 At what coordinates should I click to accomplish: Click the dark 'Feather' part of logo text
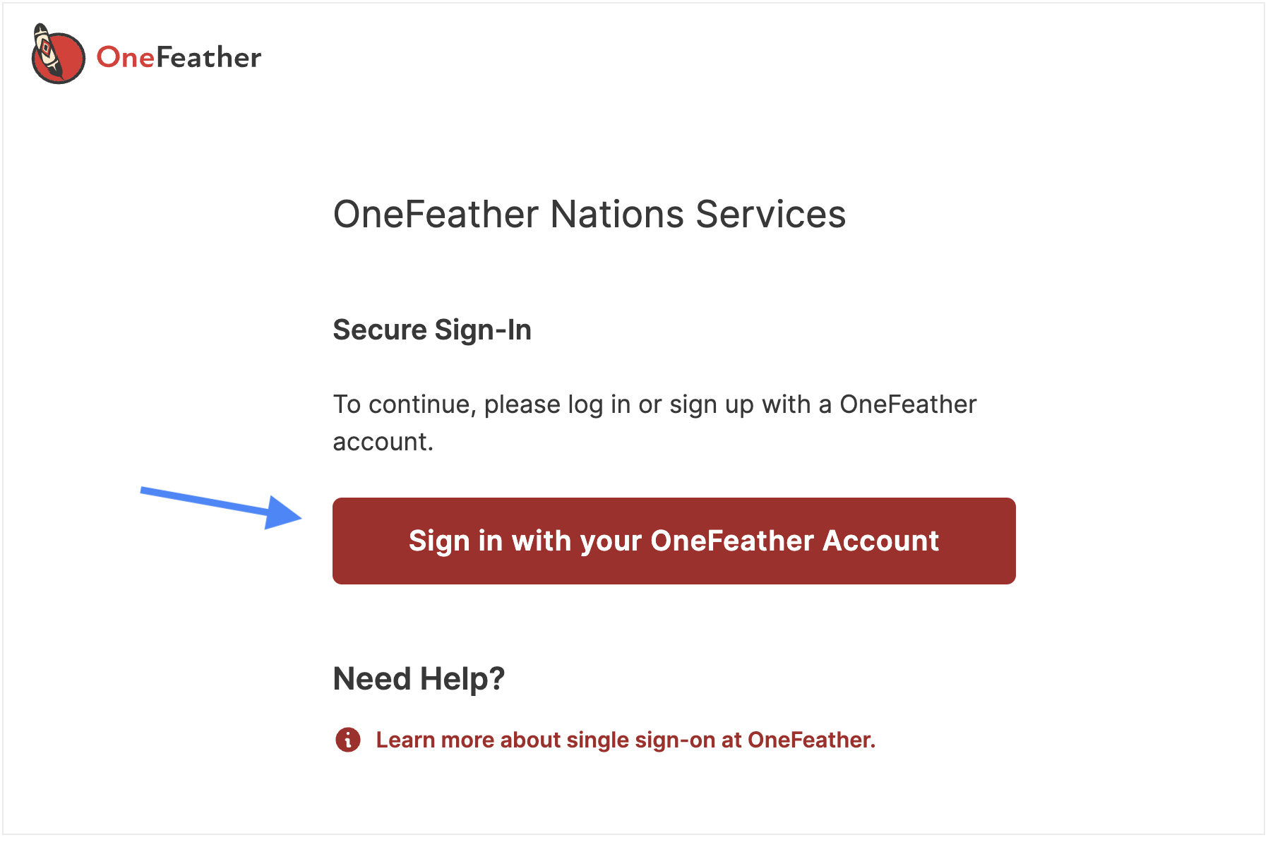(x=209, y=58)
